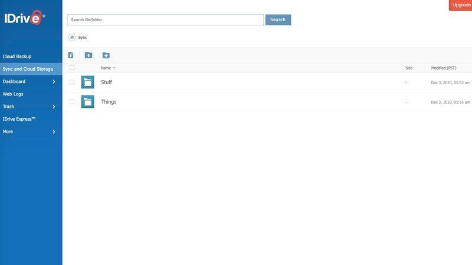Click the home breadcrumb icon
The width and height of the screenshot is (472, 265).
pos(71,37)
